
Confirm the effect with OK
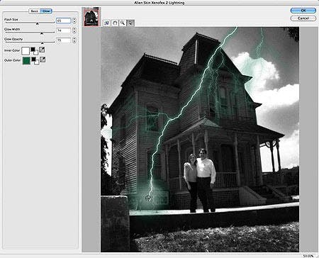(x=303, y=11)
